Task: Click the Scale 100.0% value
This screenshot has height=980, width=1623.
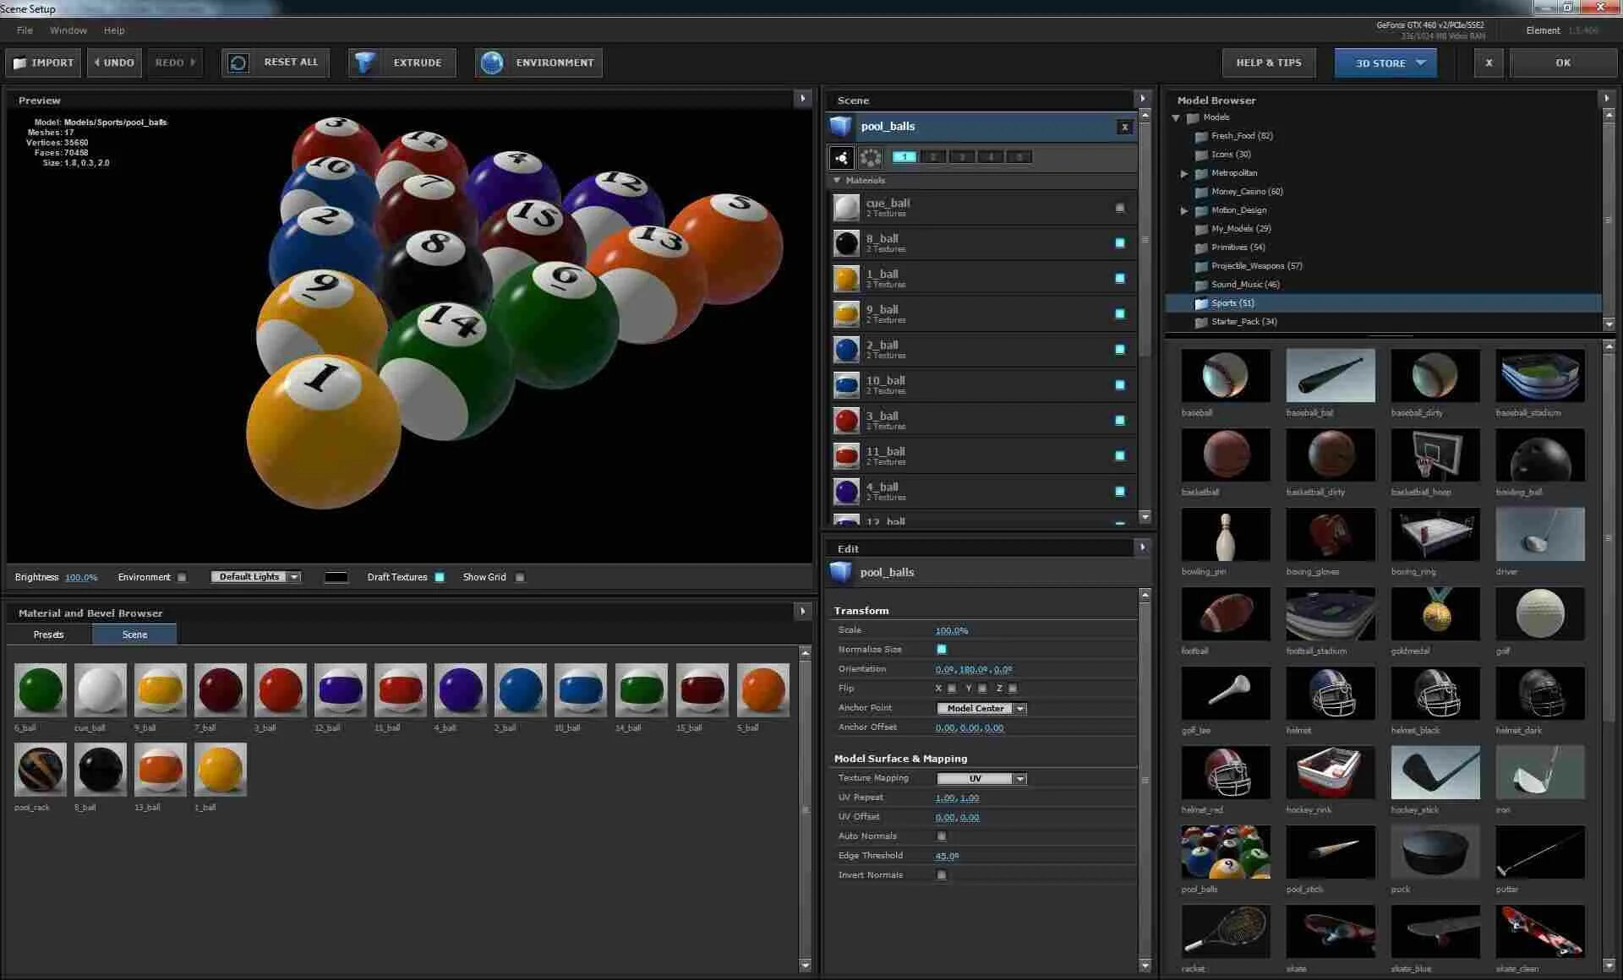Action: click(952, 630)
